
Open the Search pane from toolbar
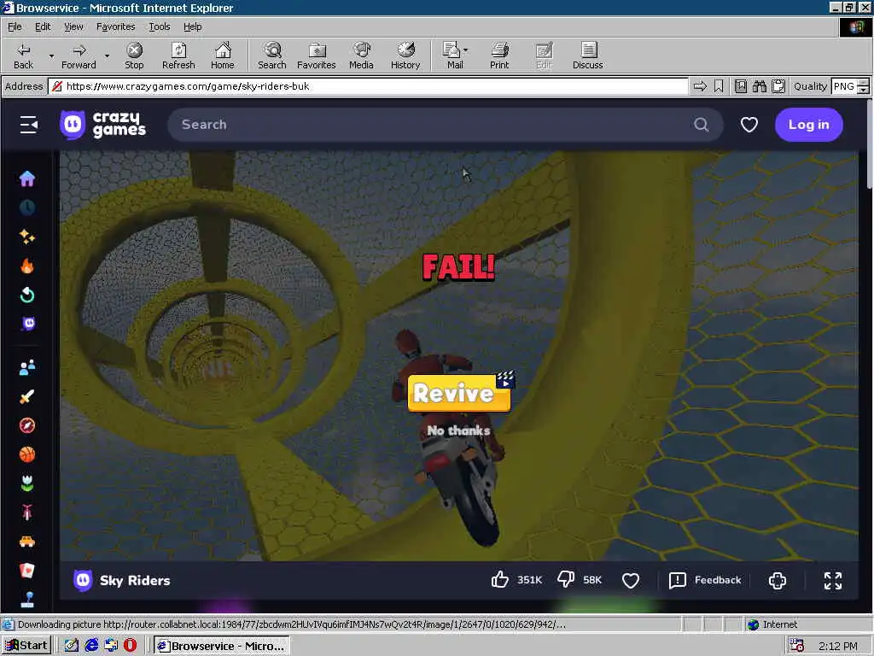[272, 56]
